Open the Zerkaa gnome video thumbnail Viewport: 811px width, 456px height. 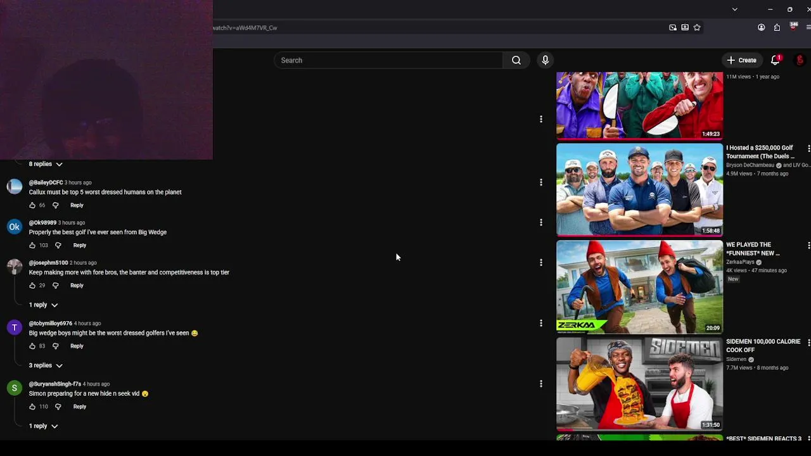tap(639, 287)
